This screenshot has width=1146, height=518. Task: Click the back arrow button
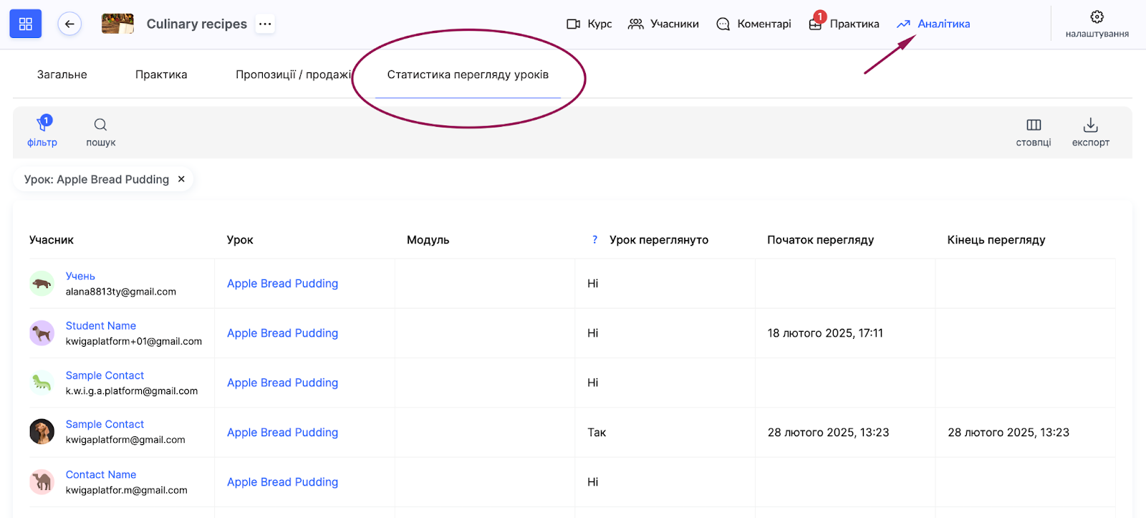coord(69,24)
